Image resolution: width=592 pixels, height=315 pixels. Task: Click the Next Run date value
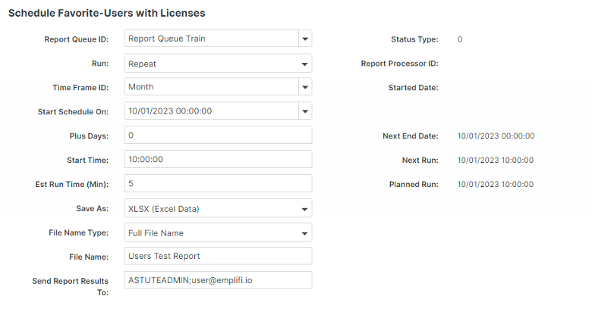pyautogui.click(x=496, y=161)
